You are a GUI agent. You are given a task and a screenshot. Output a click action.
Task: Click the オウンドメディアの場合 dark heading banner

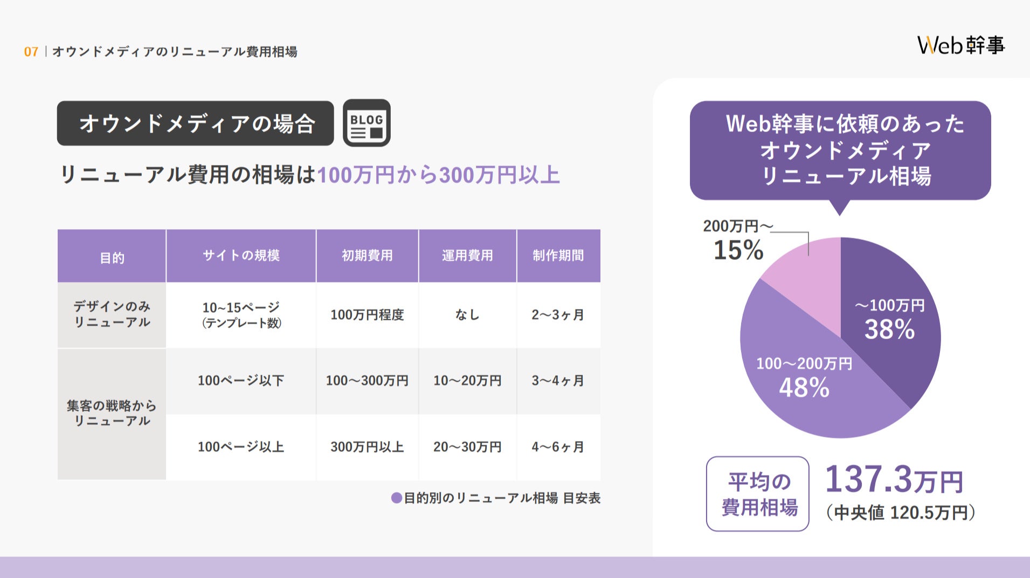click(195, 123)
